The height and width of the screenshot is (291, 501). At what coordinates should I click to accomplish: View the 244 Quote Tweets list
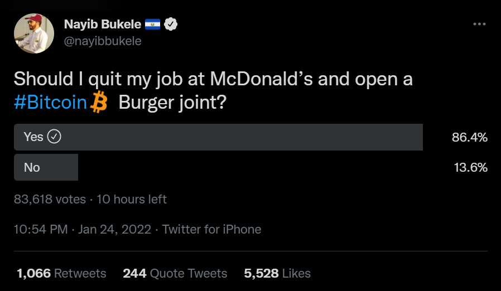(175, 273)
